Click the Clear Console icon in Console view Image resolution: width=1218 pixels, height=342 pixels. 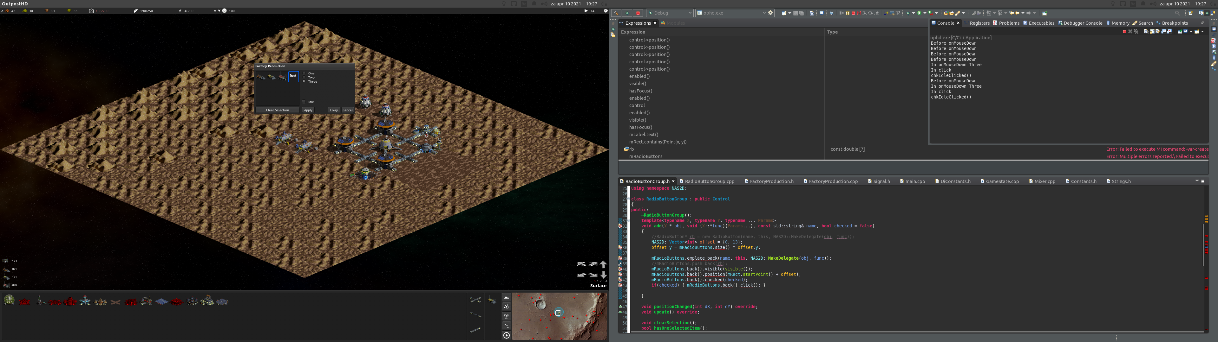pos(1146,32)
